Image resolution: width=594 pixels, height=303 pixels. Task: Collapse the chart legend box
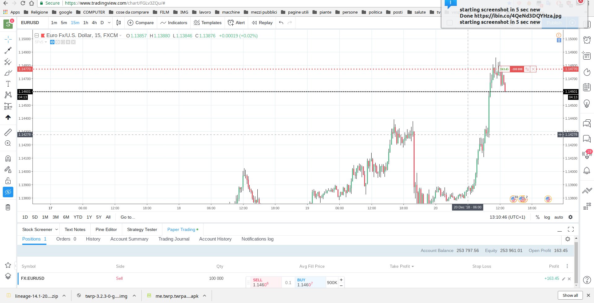point(37,36)
